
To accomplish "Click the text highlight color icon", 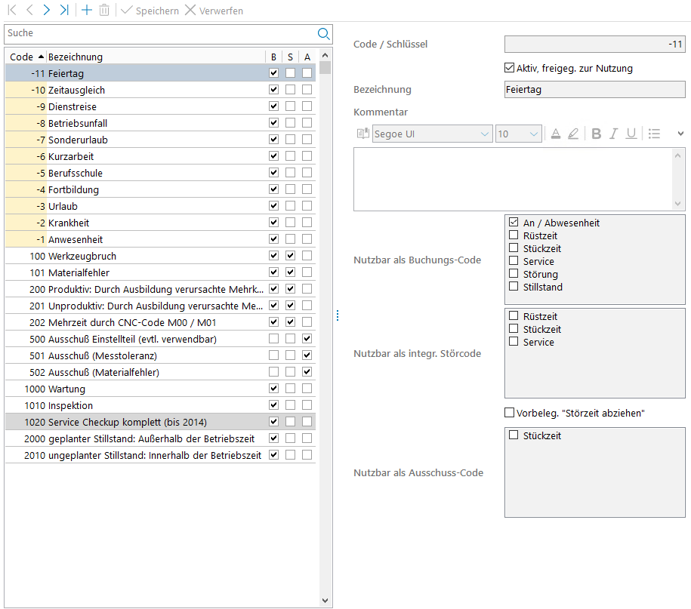I will tap(573, 134).
